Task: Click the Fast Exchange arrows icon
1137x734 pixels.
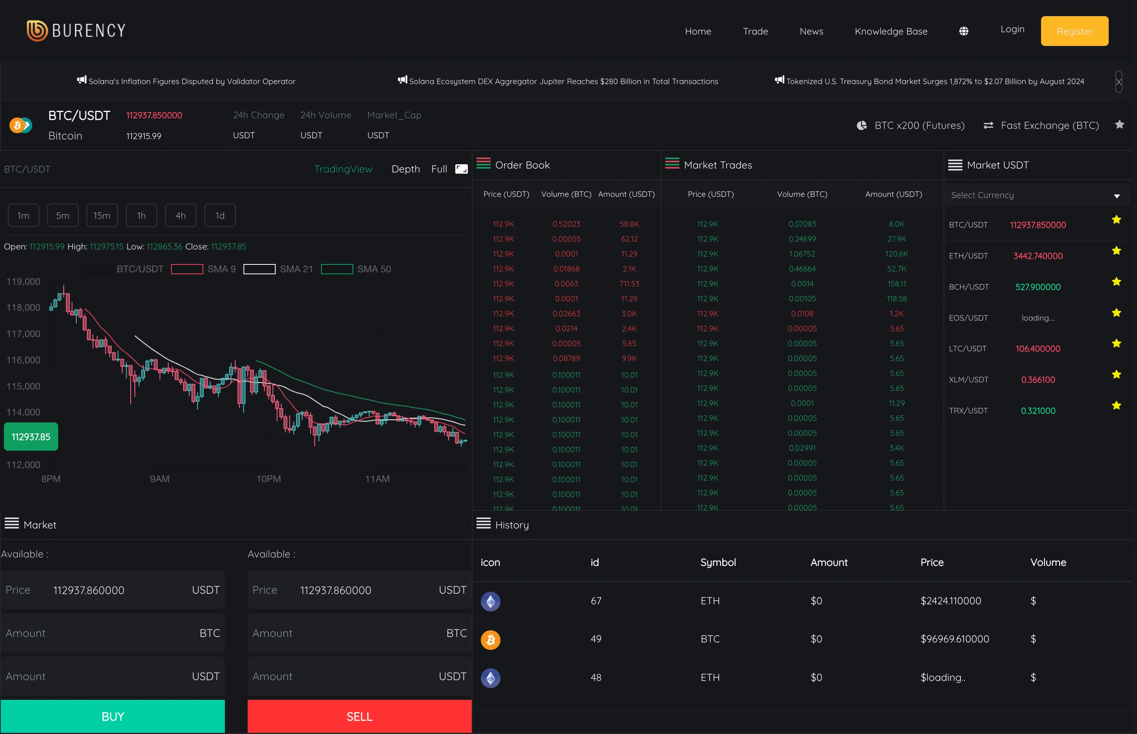Action: [988, 125]
